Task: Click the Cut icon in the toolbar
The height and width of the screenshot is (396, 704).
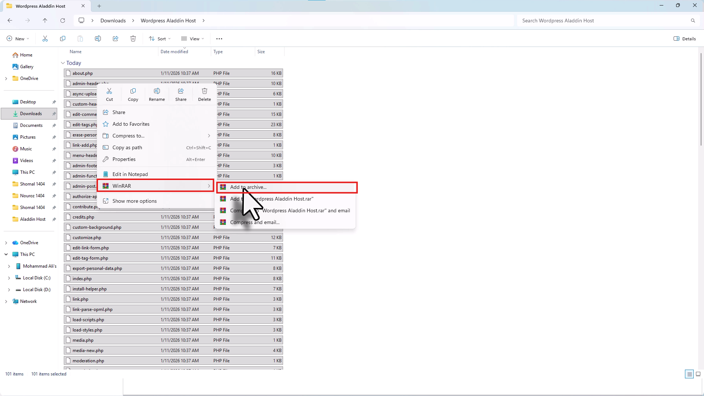Action: pos(45,38)
